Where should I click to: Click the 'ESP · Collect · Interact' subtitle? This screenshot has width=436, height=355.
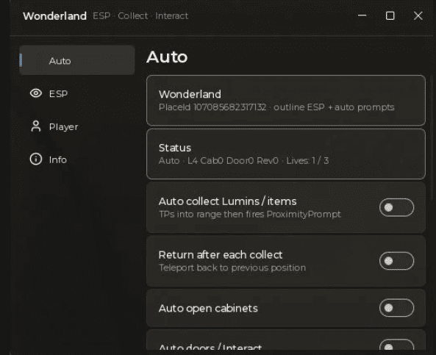pyautogui.click(x=140, y=16)
